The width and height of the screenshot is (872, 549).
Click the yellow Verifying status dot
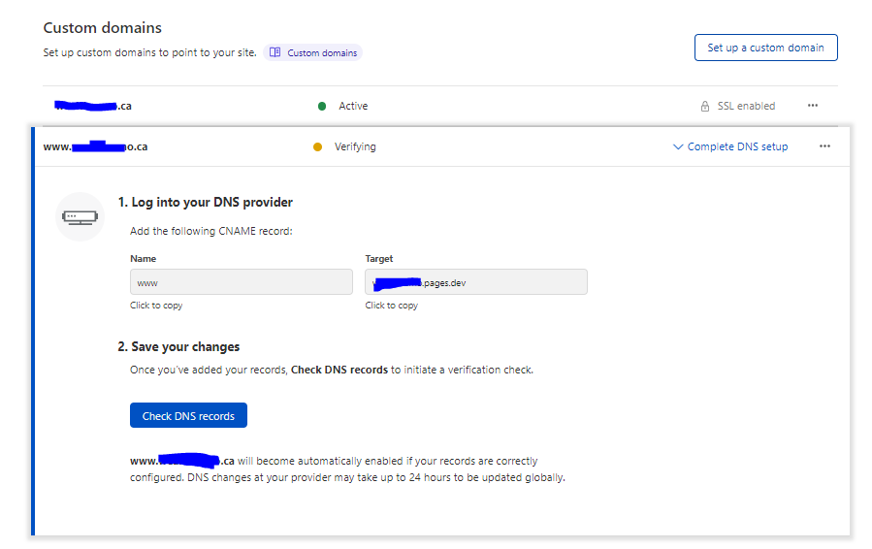point(317,147)
